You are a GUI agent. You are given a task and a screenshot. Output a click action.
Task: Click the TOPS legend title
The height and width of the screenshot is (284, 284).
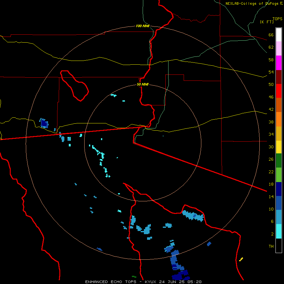(x=277, y=19)
